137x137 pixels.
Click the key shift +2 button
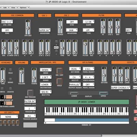17,122
